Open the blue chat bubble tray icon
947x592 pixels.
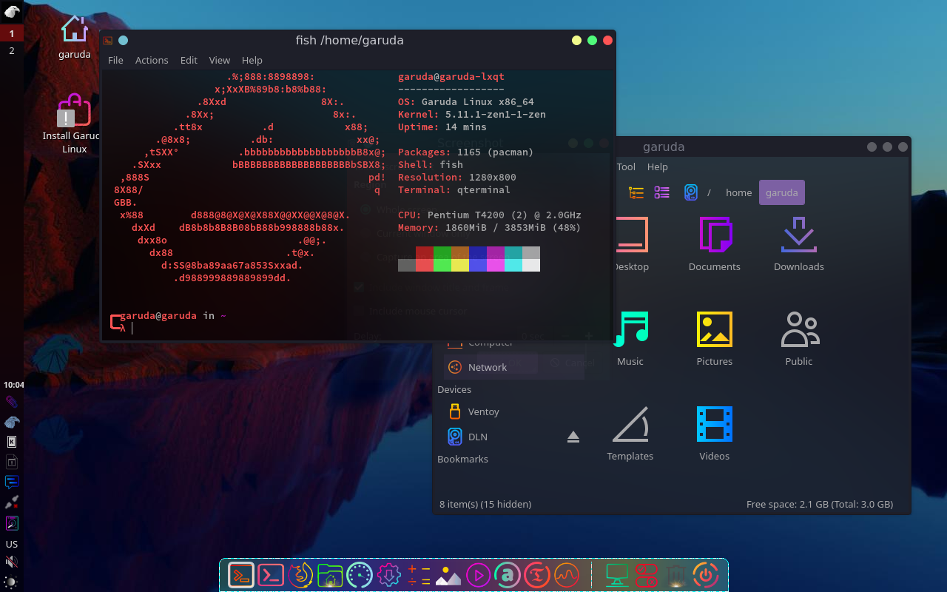[x=12, y=482]
